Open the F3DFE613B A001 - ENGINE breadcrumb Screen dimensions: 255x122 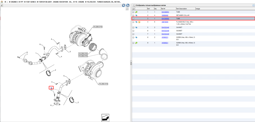55,2
